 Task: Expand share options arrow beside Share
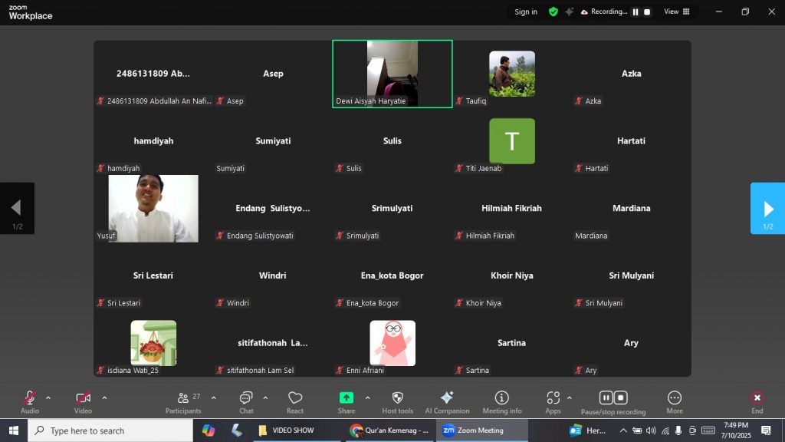[367, 397]
